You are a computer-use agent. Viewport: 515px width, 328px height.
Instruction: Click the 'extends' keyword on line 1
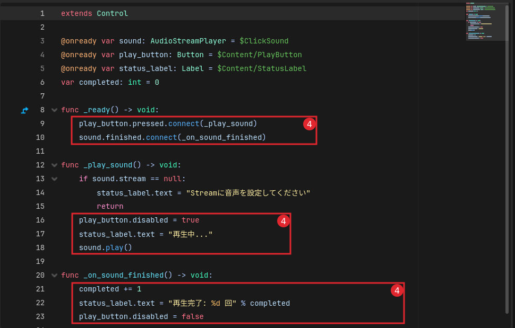point(76,13)
